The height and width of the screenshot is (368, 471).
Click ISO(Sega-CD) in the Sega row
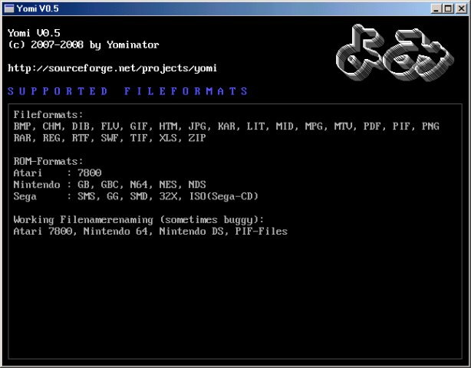224,196
